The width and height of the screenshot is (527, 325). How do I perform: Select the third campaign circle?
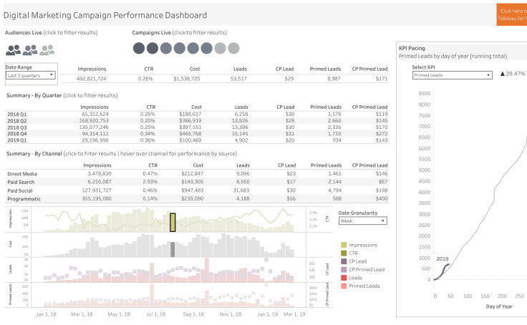tap(166, 49)
